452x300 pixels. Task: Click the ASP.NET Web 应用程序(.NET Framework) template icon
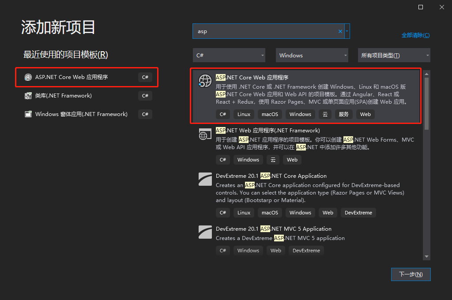[205, 134]
